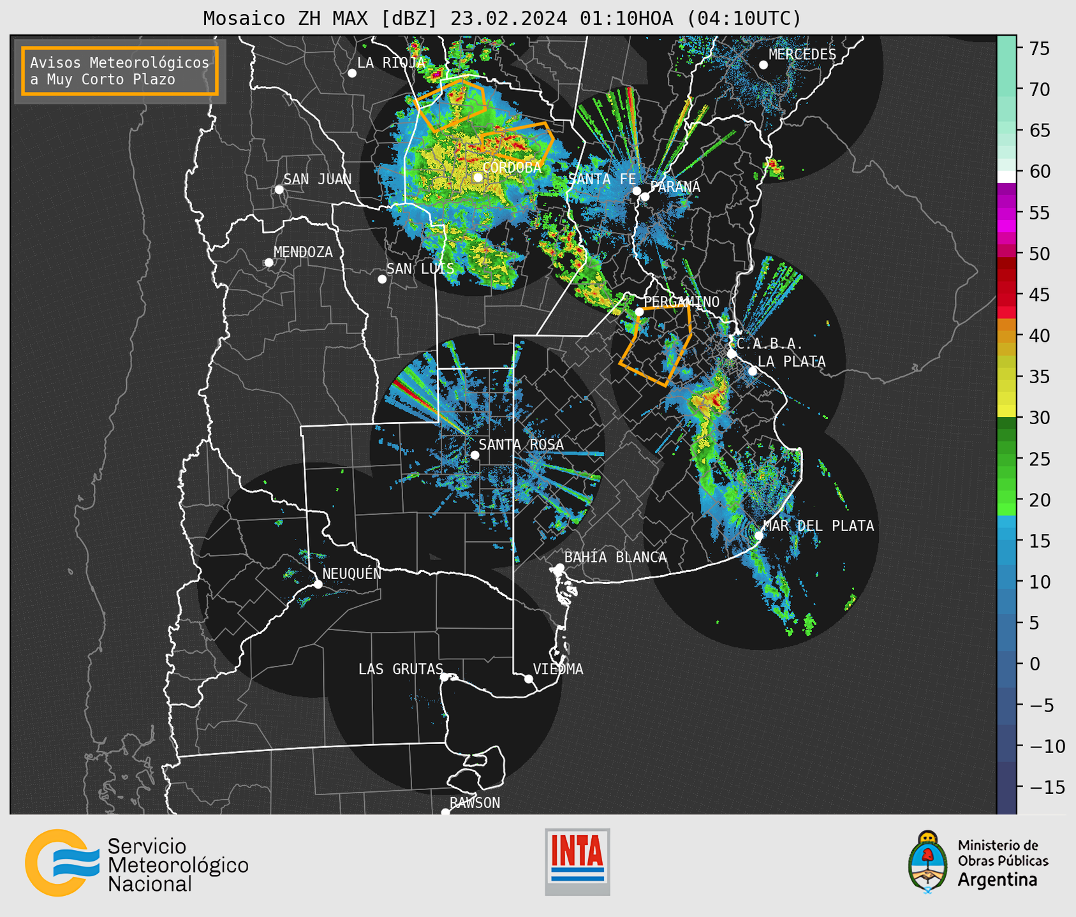Click the color scale label '−10'
The width and height of the screenshot is (1076, 917).
click(x=1047, y=746)
